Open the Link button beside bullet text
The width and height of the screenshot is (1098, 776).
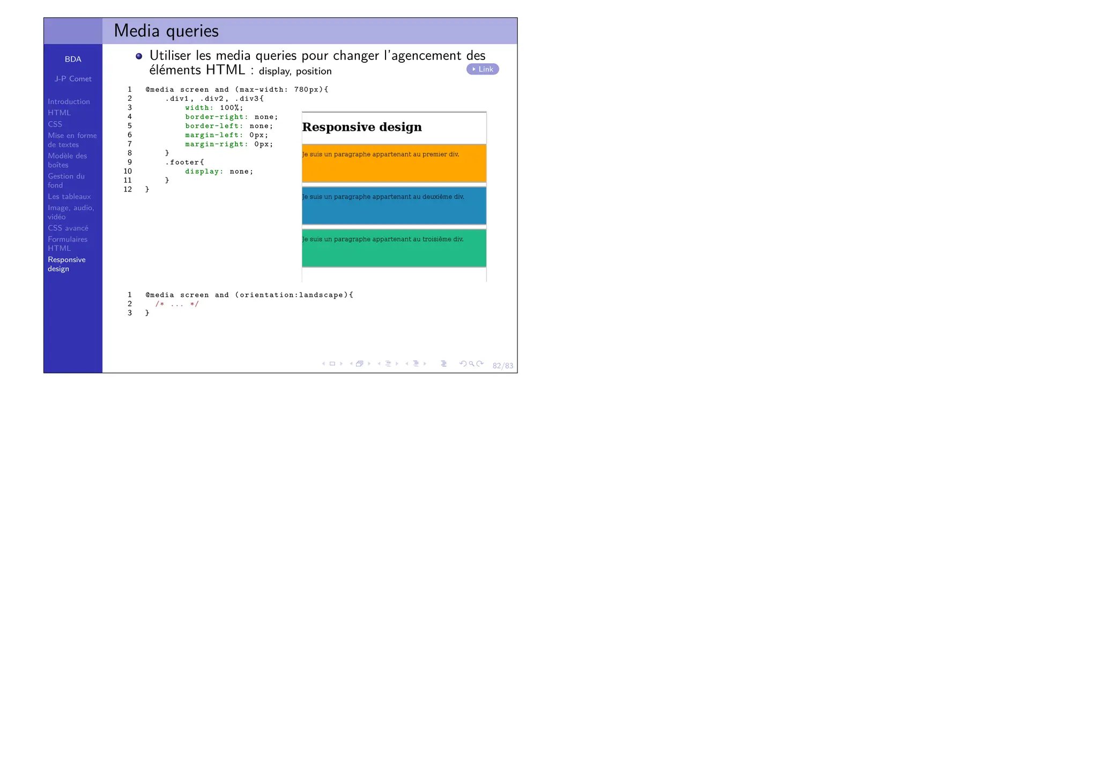(483, 69)
